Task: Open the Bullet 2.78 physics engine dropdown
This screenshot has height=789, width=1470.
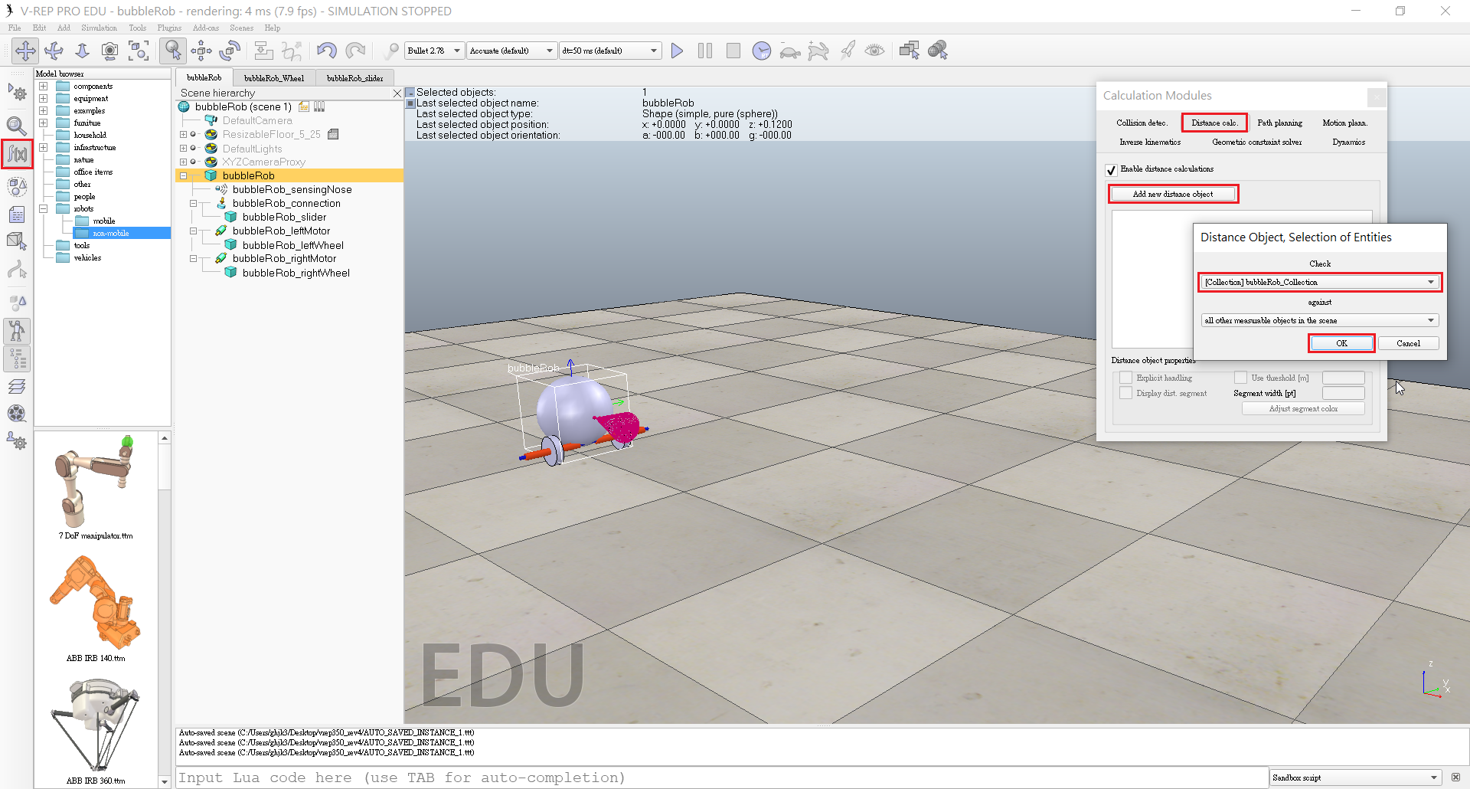Action: tap(434, 51)
